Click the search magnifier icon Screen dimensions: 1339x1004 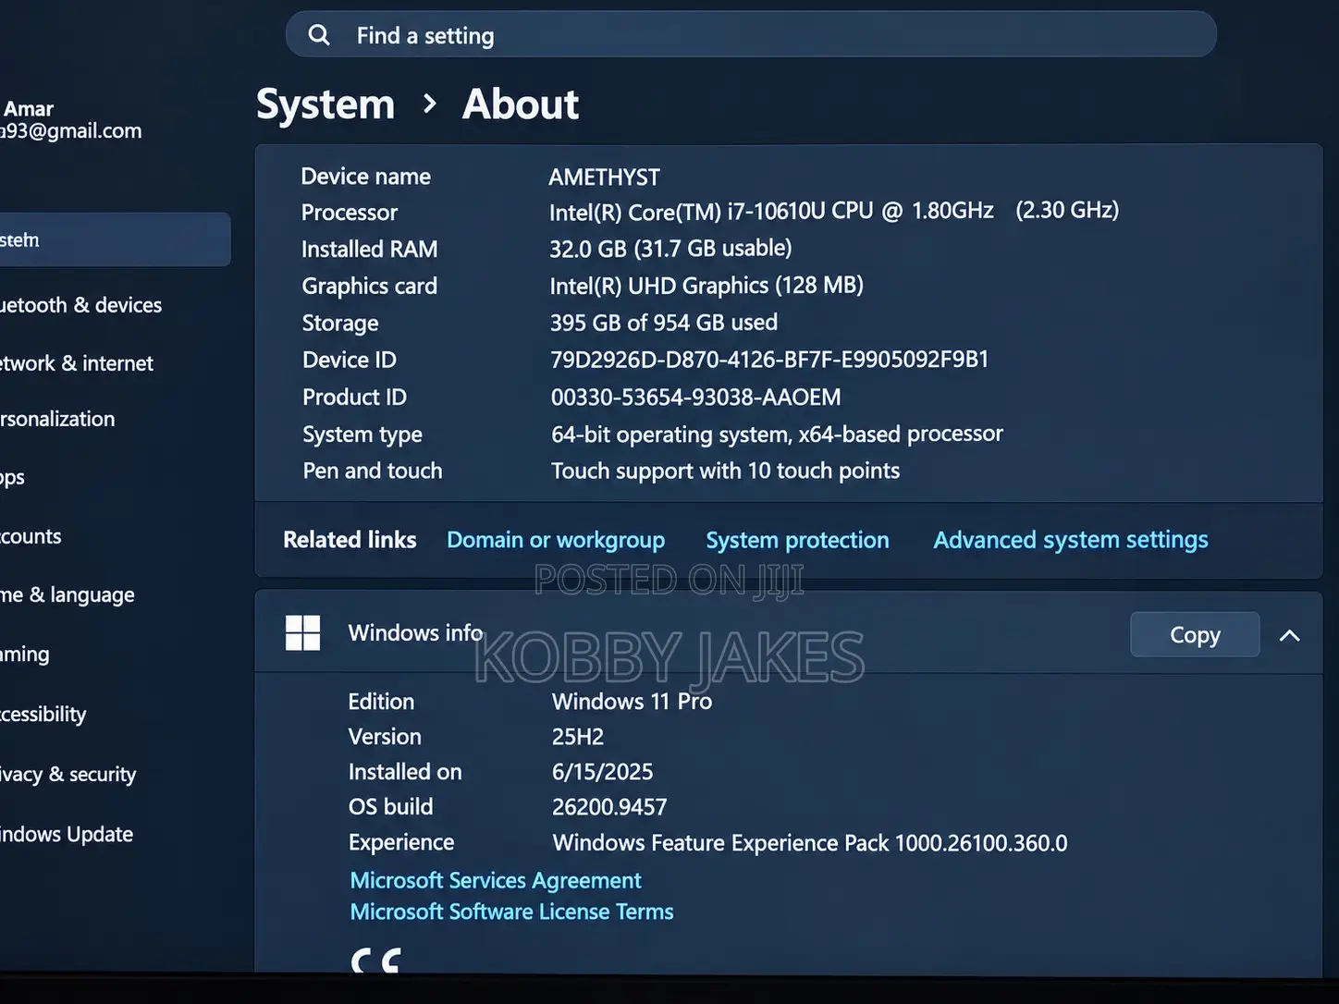[319, 35]
